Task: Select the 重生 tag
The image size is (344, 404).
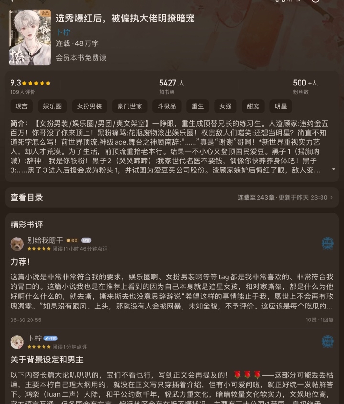Action: click(x=198, y=106)
